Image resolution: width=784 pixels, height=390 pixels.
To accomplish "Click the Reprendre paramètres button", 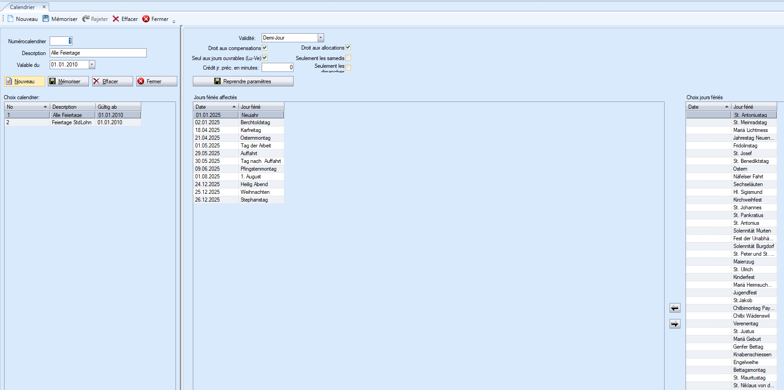I will [243, 81].
